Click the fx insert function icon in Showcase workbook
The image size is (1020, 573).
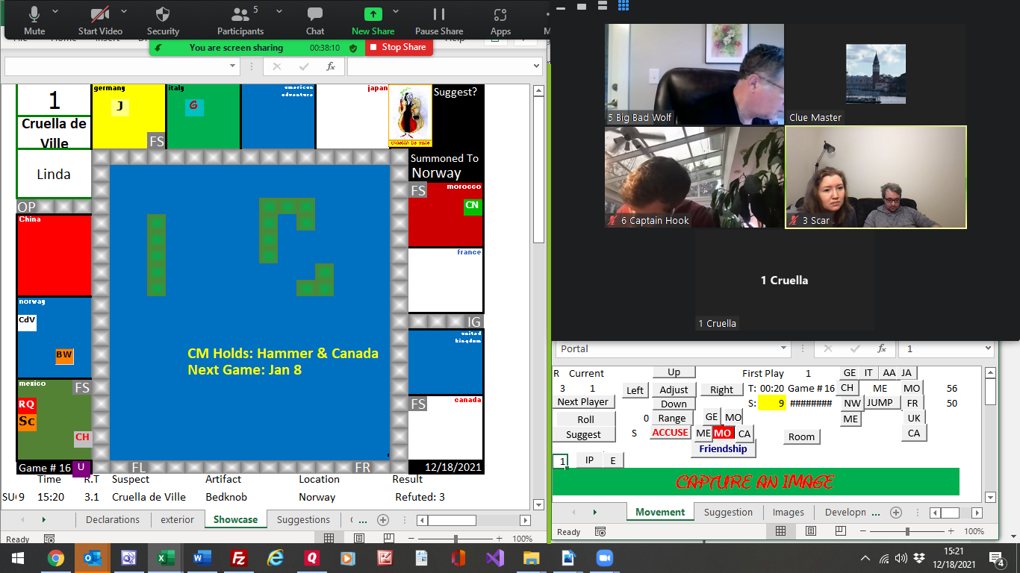click(331, 66)
